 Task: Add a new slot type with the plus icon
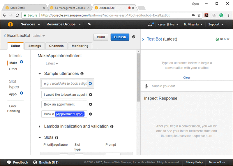pos(21,93)
